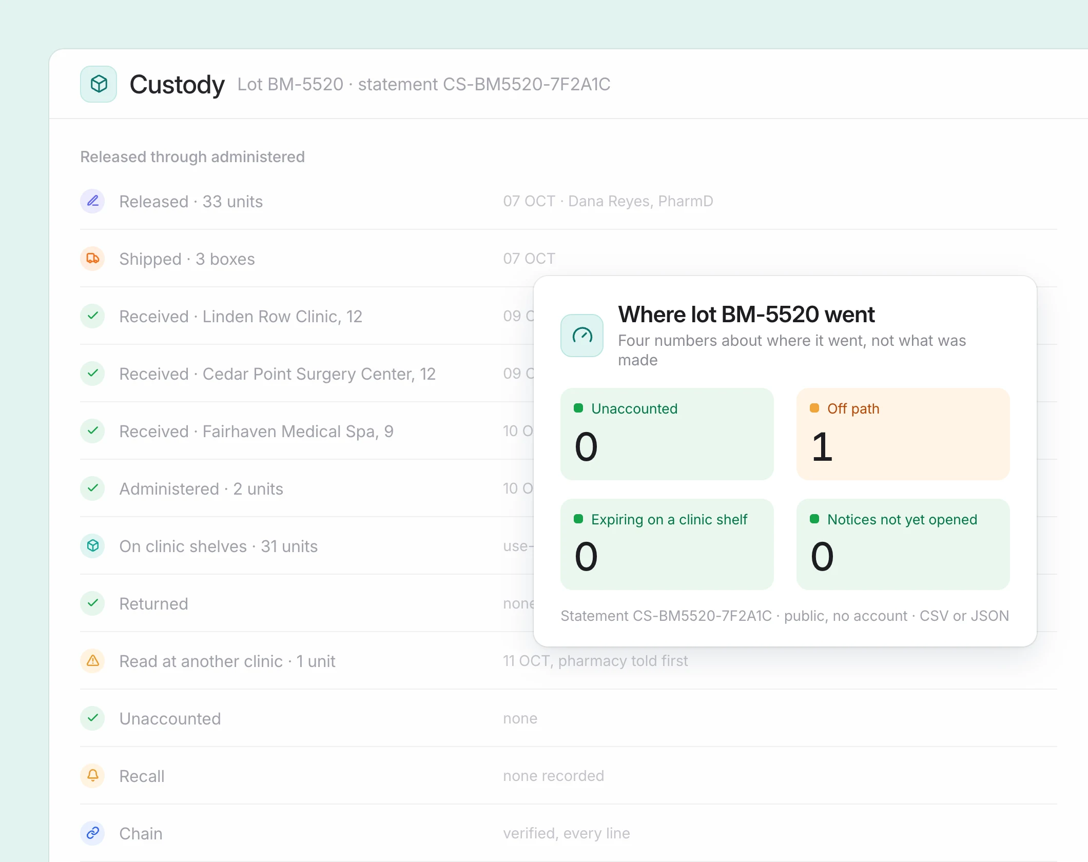Click statement CS-BM5520-7F2A1C footer text
Screen dimensions: 1088x862
coord(785,616)
